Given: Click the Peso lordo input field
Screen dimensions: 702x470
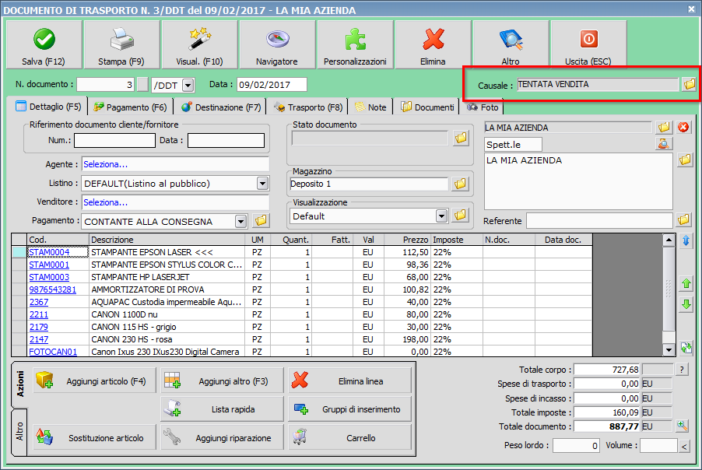Looking at the screenshot, I should click(x=574, y=446).
